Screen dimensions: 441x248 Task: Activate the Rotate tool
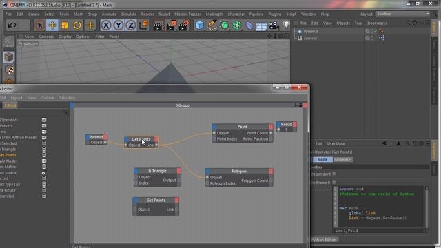click(77, 25)
